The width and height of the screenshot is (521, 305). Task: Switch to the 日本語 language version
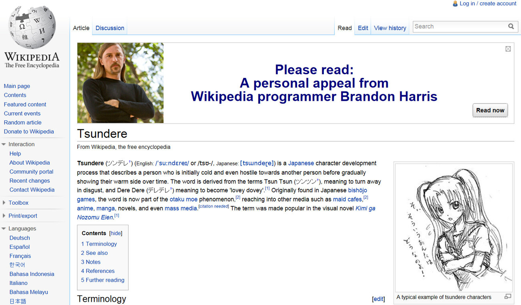(18, 301)
